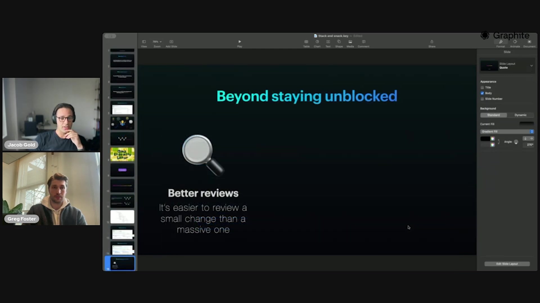Open the Document inspector
Screen dimensions: 540x303
pyautogui.click(x=529, y=43)
